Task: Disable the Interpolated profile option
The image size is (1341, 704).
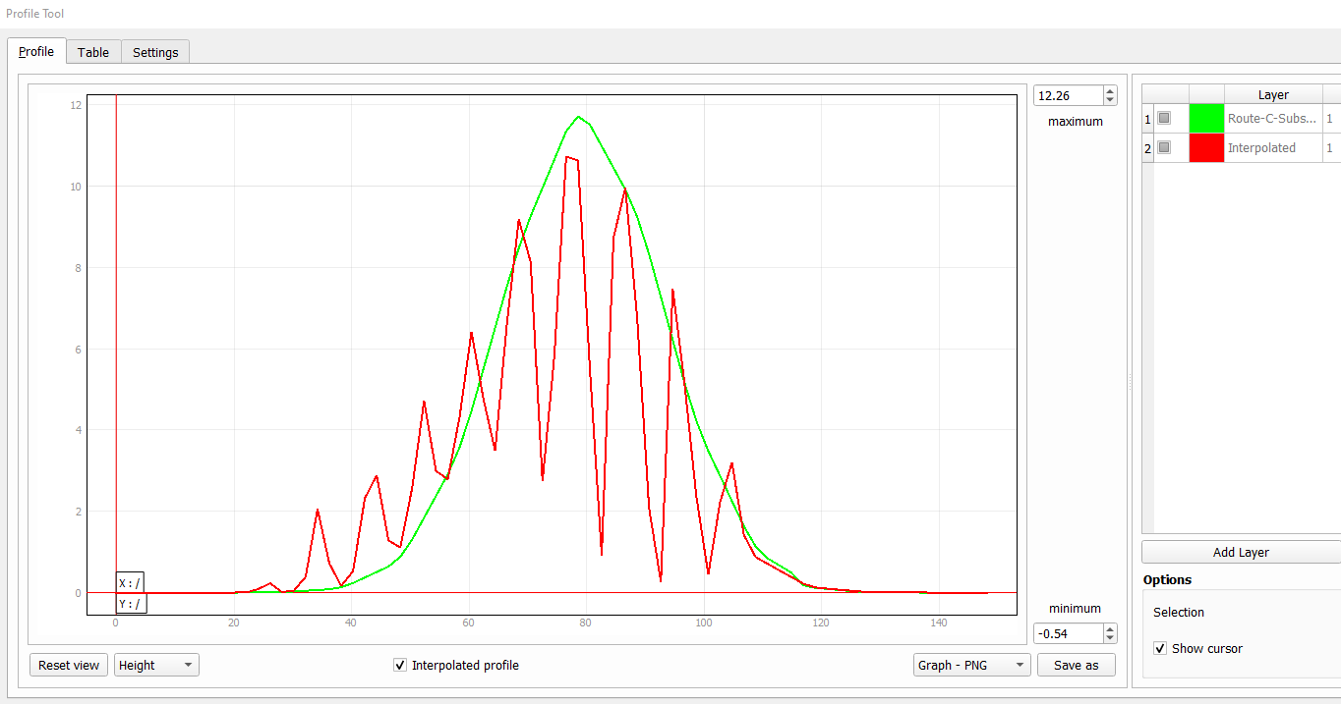Action: tap(400, 664)
